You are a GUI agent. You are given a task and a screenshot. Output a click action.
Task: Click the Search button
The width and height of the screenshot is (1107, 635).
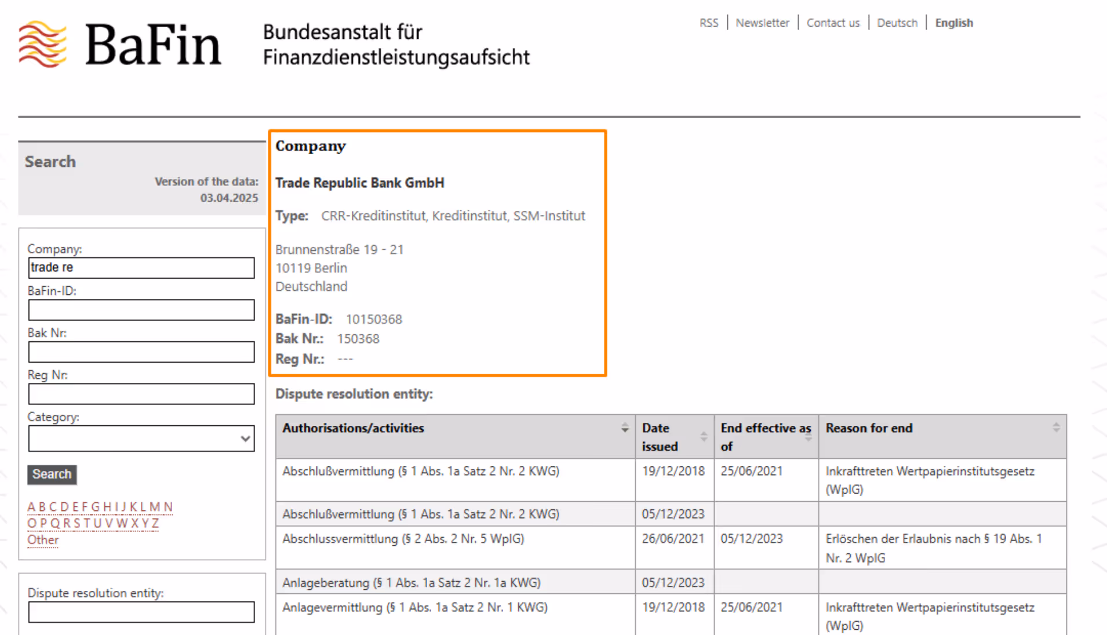coord(52,474)
